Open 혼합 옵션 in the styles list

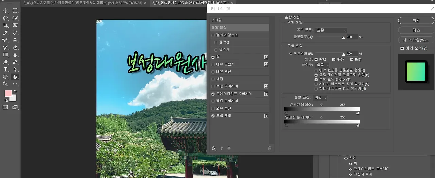pos(240,27)
